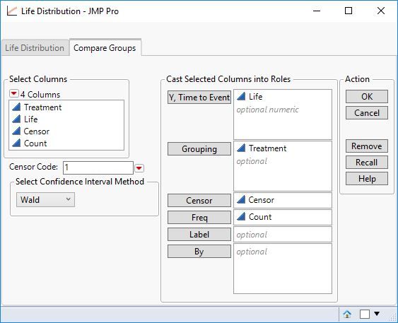Viewport: 398px width, 323px height.
Task: Click the By role button
Action: click(199, 251)
